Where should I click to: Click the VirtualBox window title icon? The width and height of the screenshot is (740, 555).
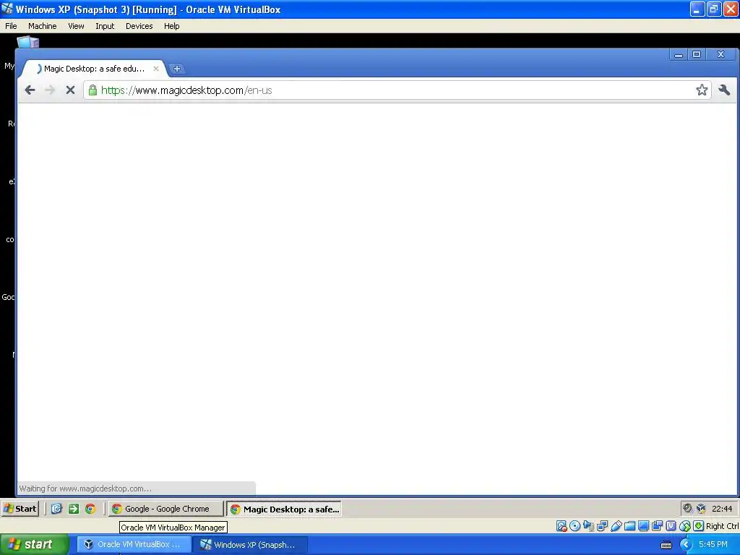point(7,9)
